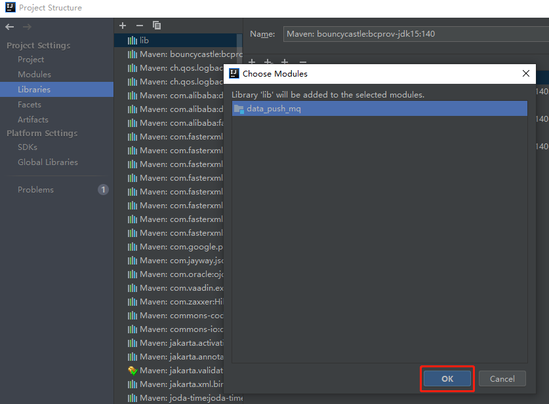Click module folder icon of data_push_mq
The image size is (549, 404).
click(x=239, y=109)
